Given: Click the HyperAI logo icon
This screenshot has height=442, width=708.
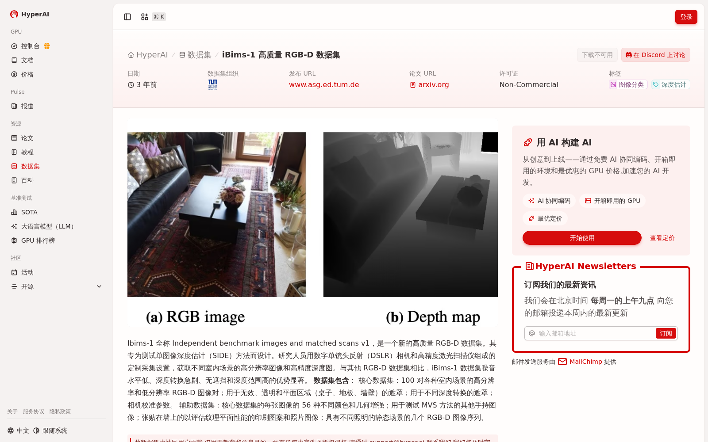Looking at the screenshot, I should [14, 14].
